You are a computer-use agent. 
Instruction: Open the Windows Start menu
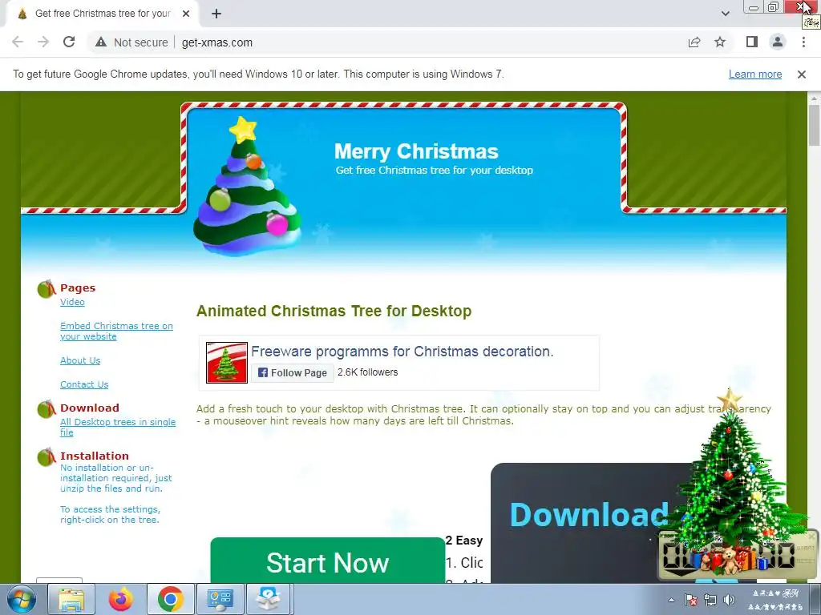click(22, 599)
